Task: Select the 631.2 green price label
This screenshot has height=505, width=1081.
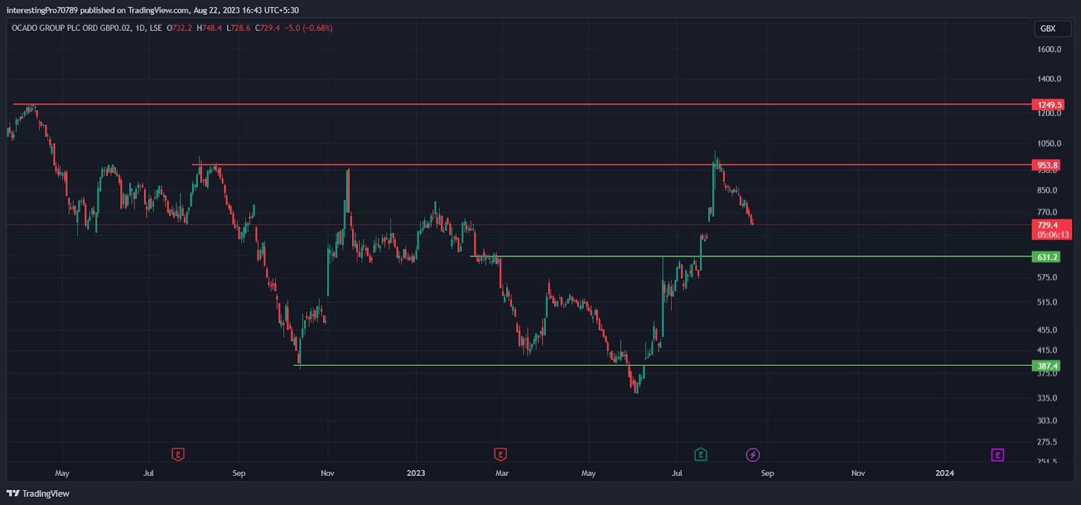Action: point(1047,257)
